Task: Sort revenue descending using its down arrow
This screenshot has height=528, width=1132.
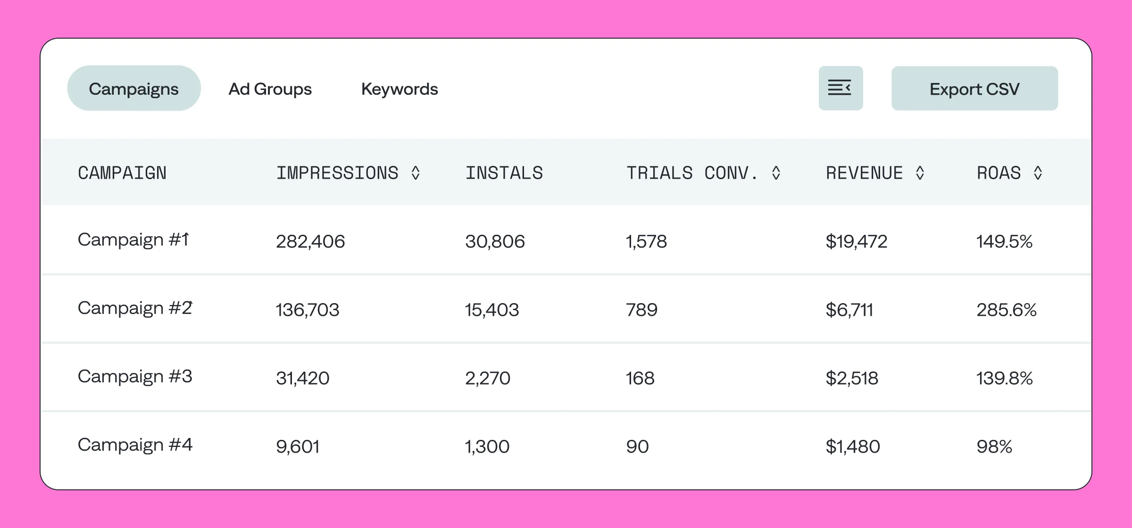Action: click(x=920, y=177)
